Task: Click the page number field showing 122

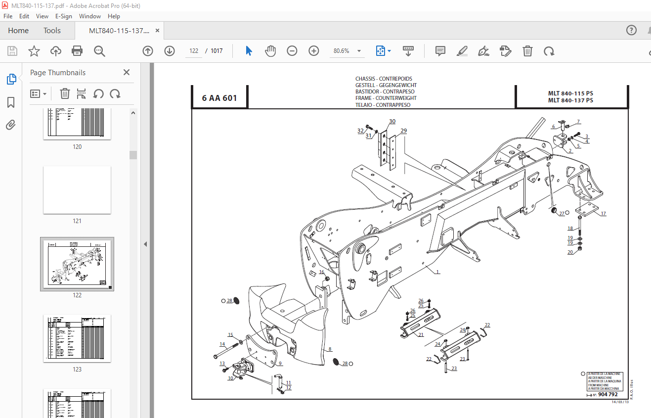Action: click(193, 51)
